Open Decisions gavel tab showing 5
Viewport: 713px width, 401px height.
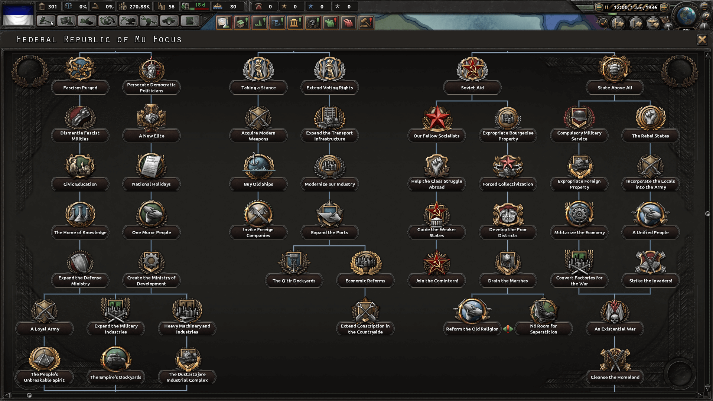click(46, 21)
